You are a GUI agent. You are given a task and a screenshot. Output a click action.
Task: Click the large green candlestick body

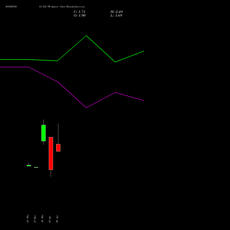coord(44,133)
